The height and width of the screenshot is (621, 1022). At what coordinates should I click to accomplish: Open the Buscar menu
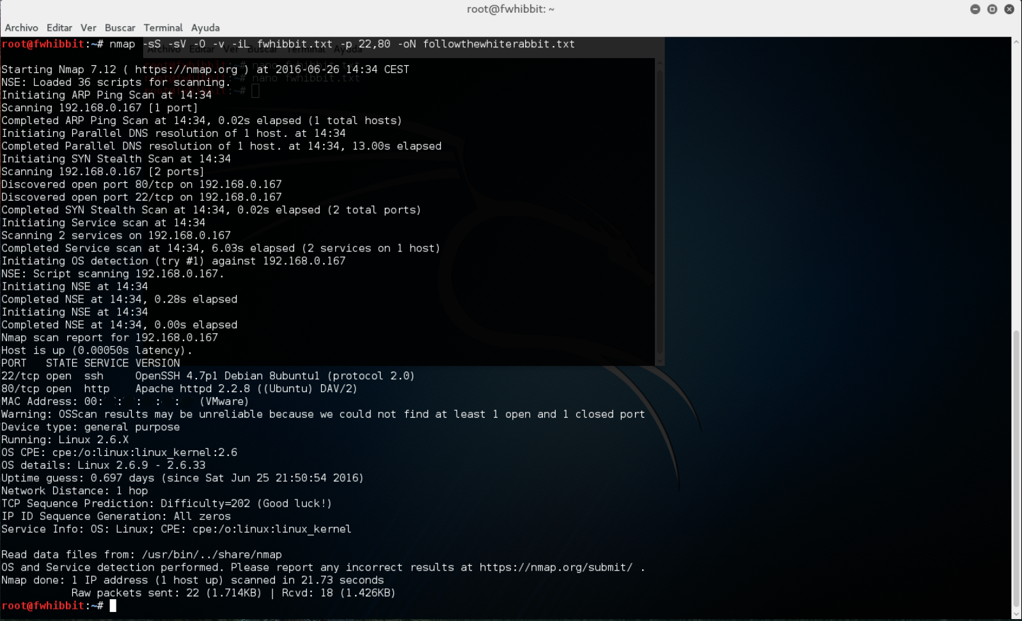pyautogui.click(x=120, y=28)
